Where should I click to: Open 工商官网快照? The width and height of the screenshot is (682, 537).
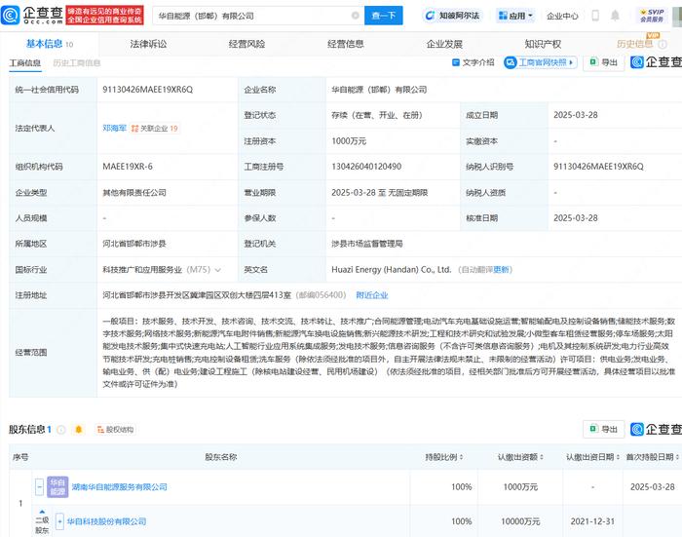pyautogui.click(x=540, y=62)
